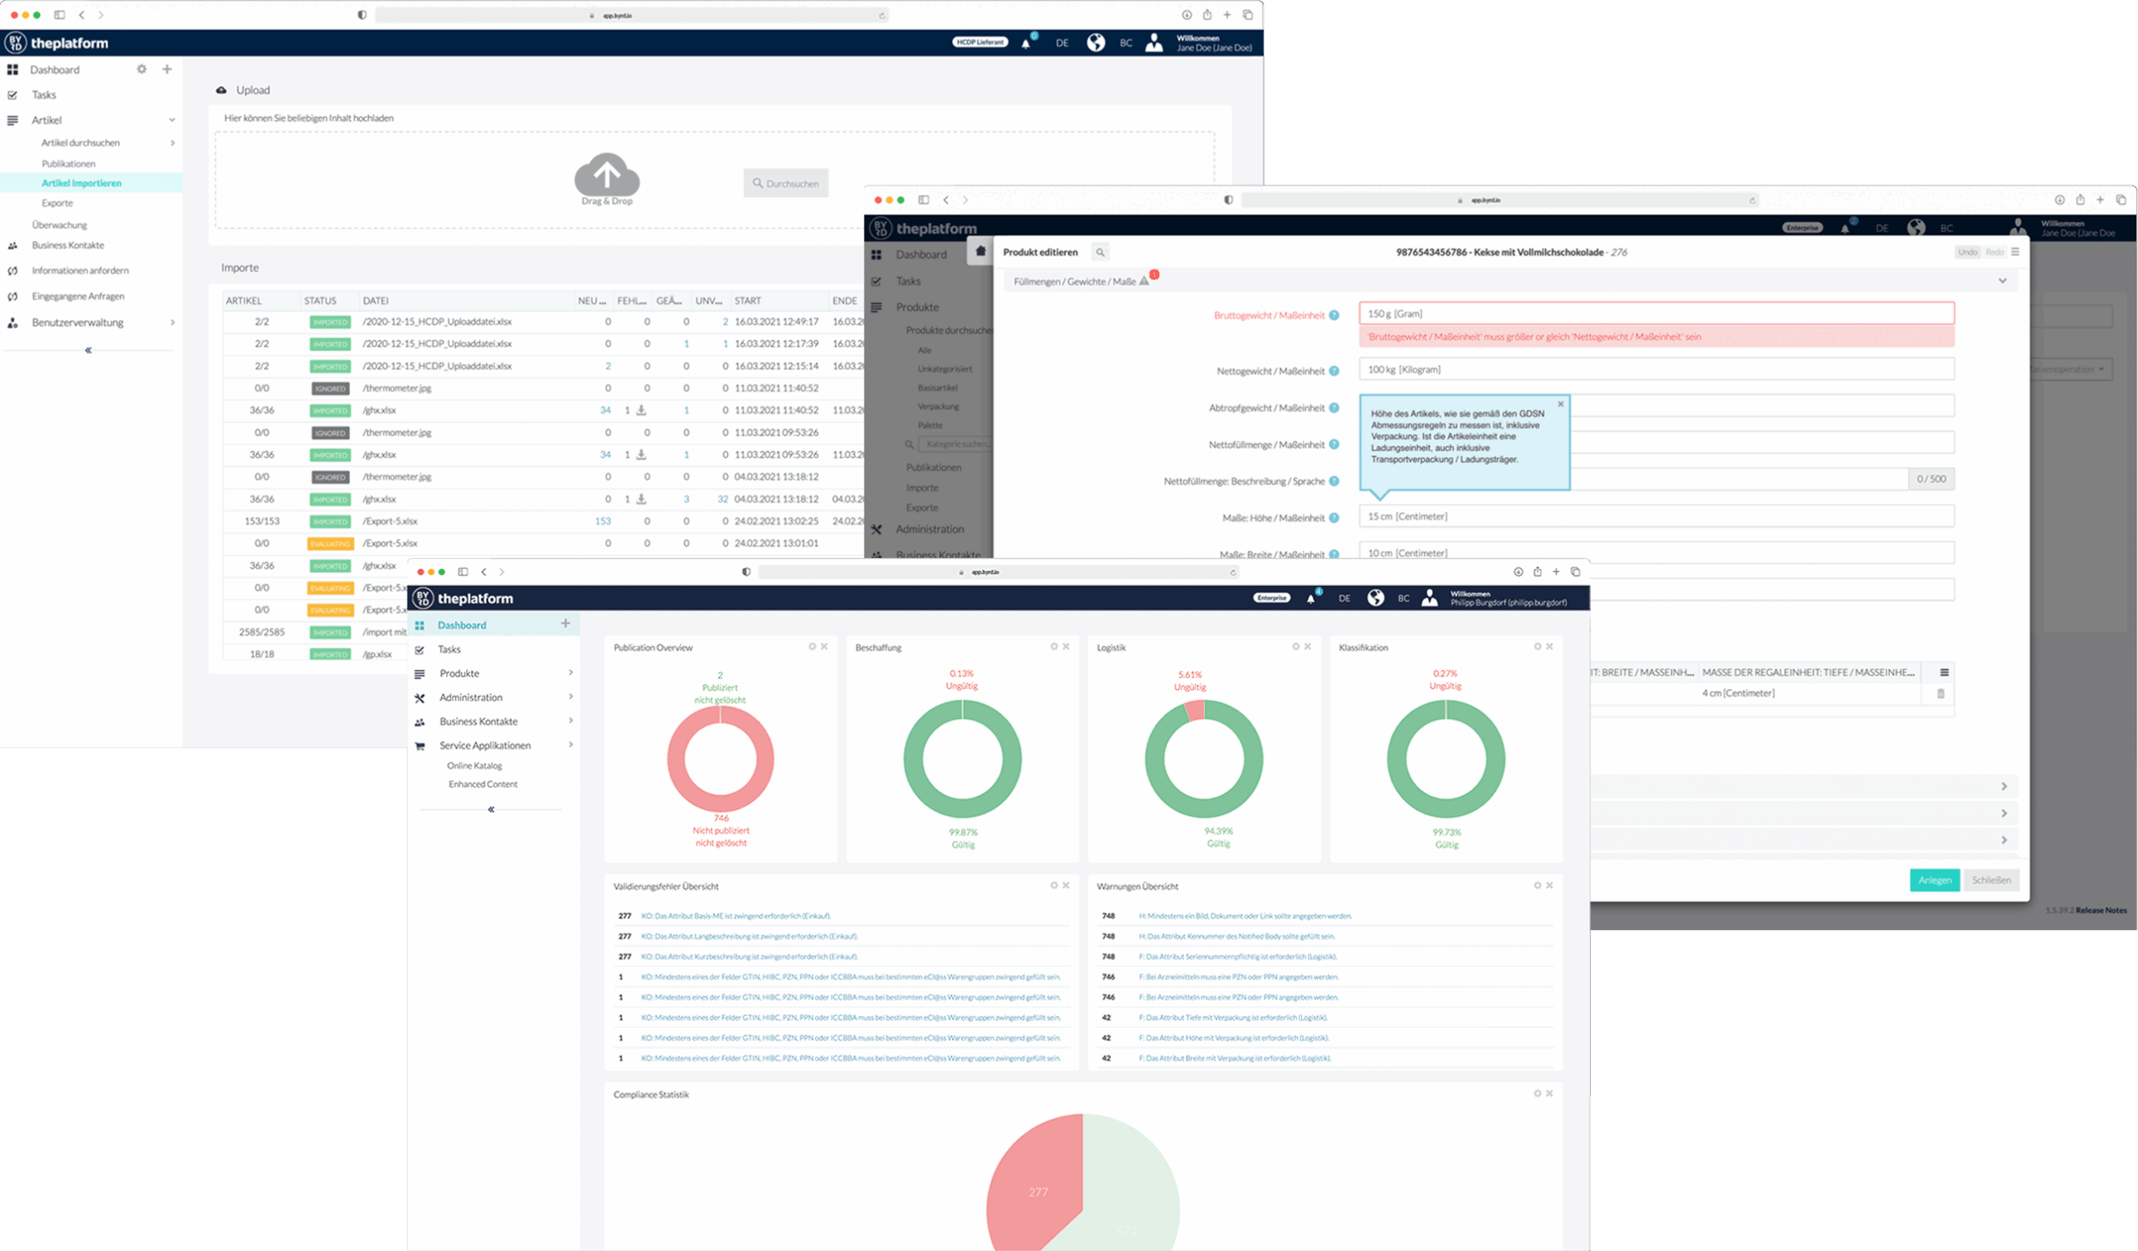Close the Publication Overview widget

pyautogui.click(x=823, y=646)
